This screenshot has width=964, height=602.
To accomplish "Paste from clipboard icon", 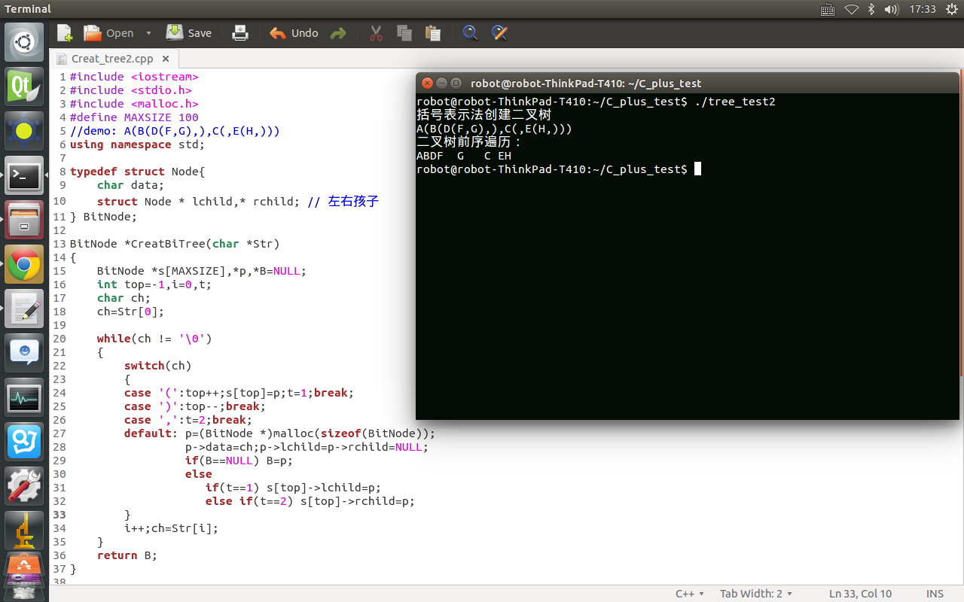I will pos(432,33).
